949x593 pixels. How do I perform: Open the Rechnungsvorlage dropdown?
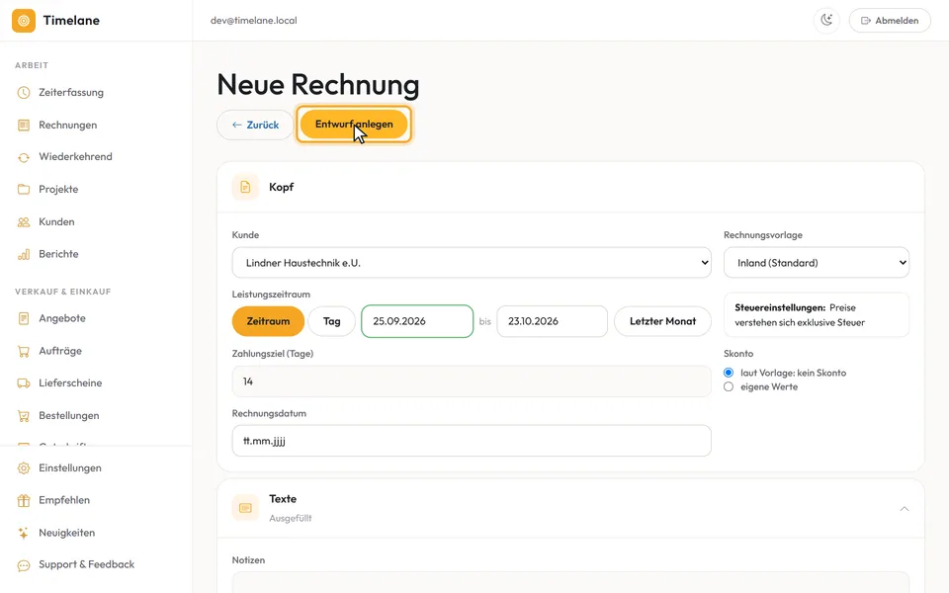(x=817, y=263)
